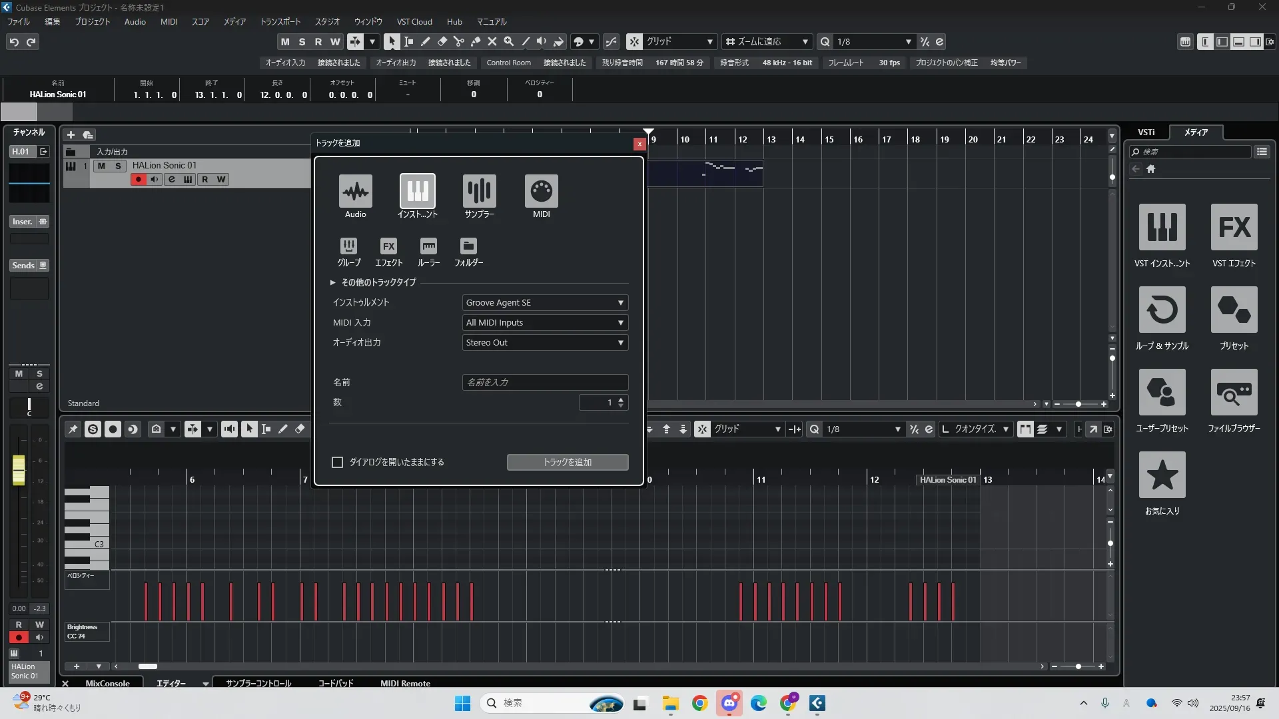Open the instrument dropdown Groove Agent SE

pos(545,303)
